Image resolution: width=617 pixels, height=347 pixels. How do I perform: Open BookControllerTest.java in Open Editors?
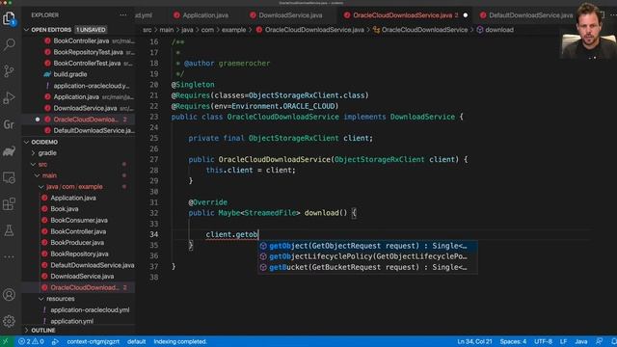tap(87, 64)
